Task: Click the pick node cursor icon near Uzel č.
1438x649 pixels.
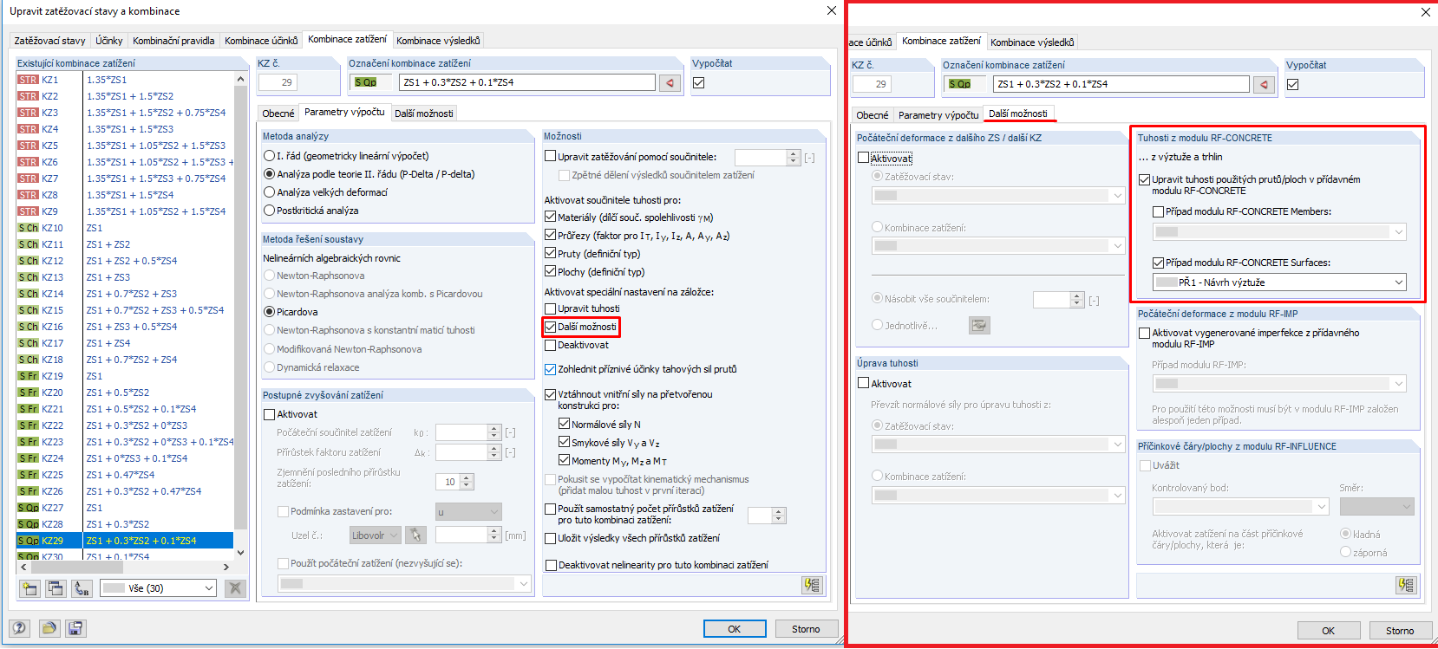Action: pyautogui.click(x=416, y=535)
